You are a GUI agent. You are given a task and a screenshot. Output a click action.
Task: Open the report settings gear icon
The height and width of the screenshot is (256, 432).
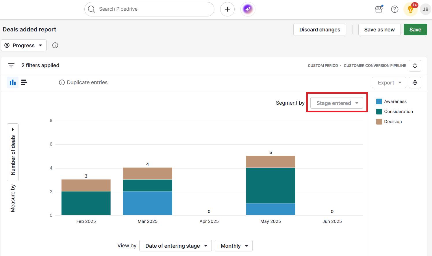pos(415,82)
